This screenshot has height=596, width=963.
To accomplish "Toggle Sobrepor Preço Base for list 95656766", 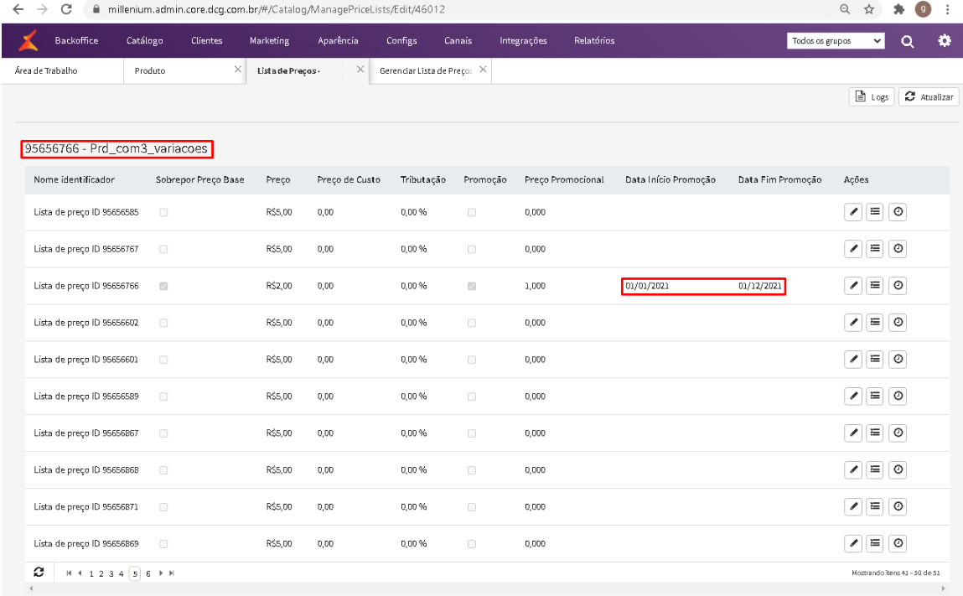I will (x=163, y=286).
